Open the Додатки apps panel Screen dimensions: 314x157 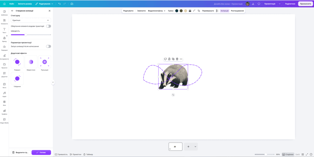tap(4, 75)
